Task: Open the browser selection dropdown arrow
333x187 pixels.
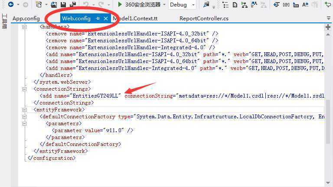Action: tap(164, 5)
